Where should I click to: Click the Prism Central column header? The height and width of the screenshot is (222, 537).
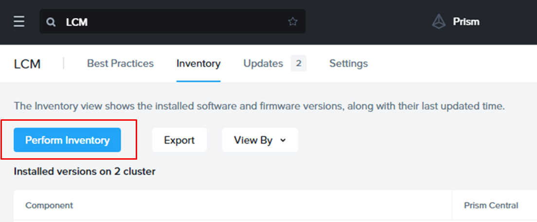(491, 205)
